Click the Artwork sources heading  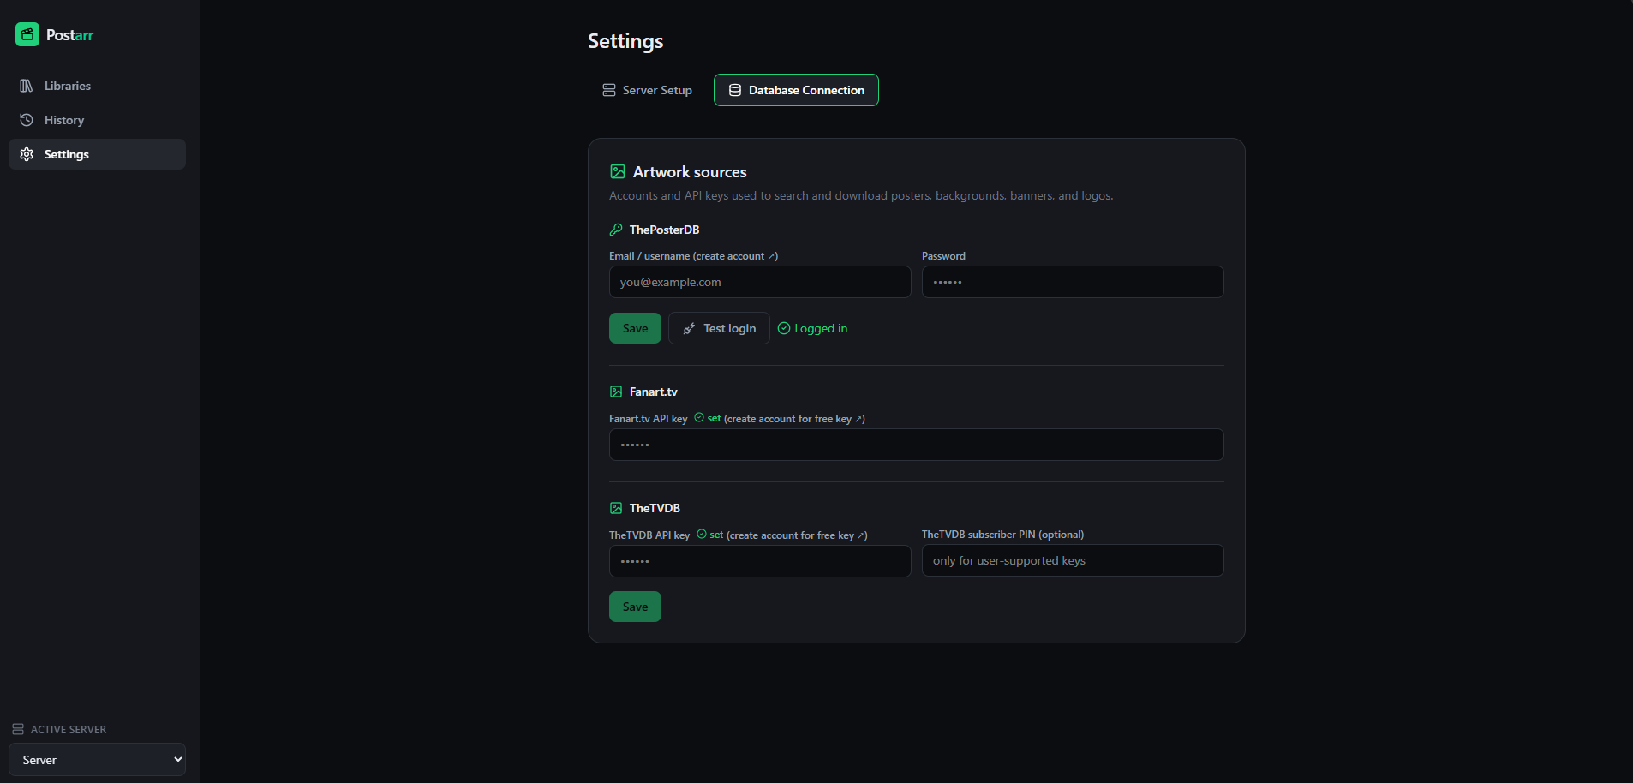pos(690,172)
